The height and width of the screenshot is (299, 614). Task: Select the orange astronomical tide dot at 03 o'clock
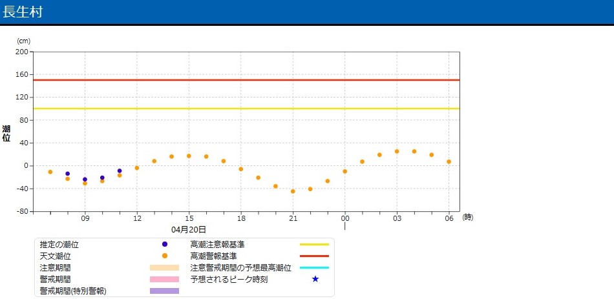pos(397,152)
